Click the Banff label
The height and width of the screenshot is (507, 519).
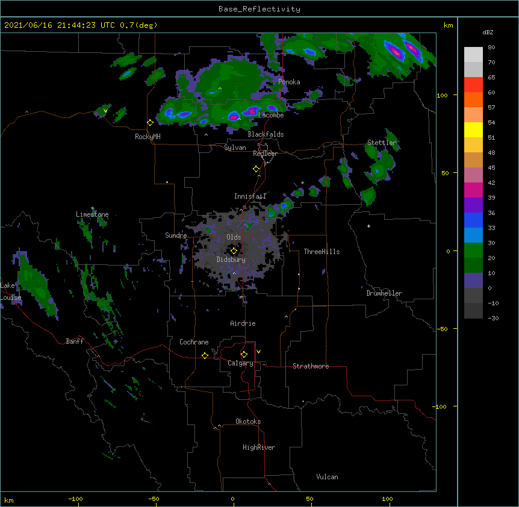pos(75,341)
